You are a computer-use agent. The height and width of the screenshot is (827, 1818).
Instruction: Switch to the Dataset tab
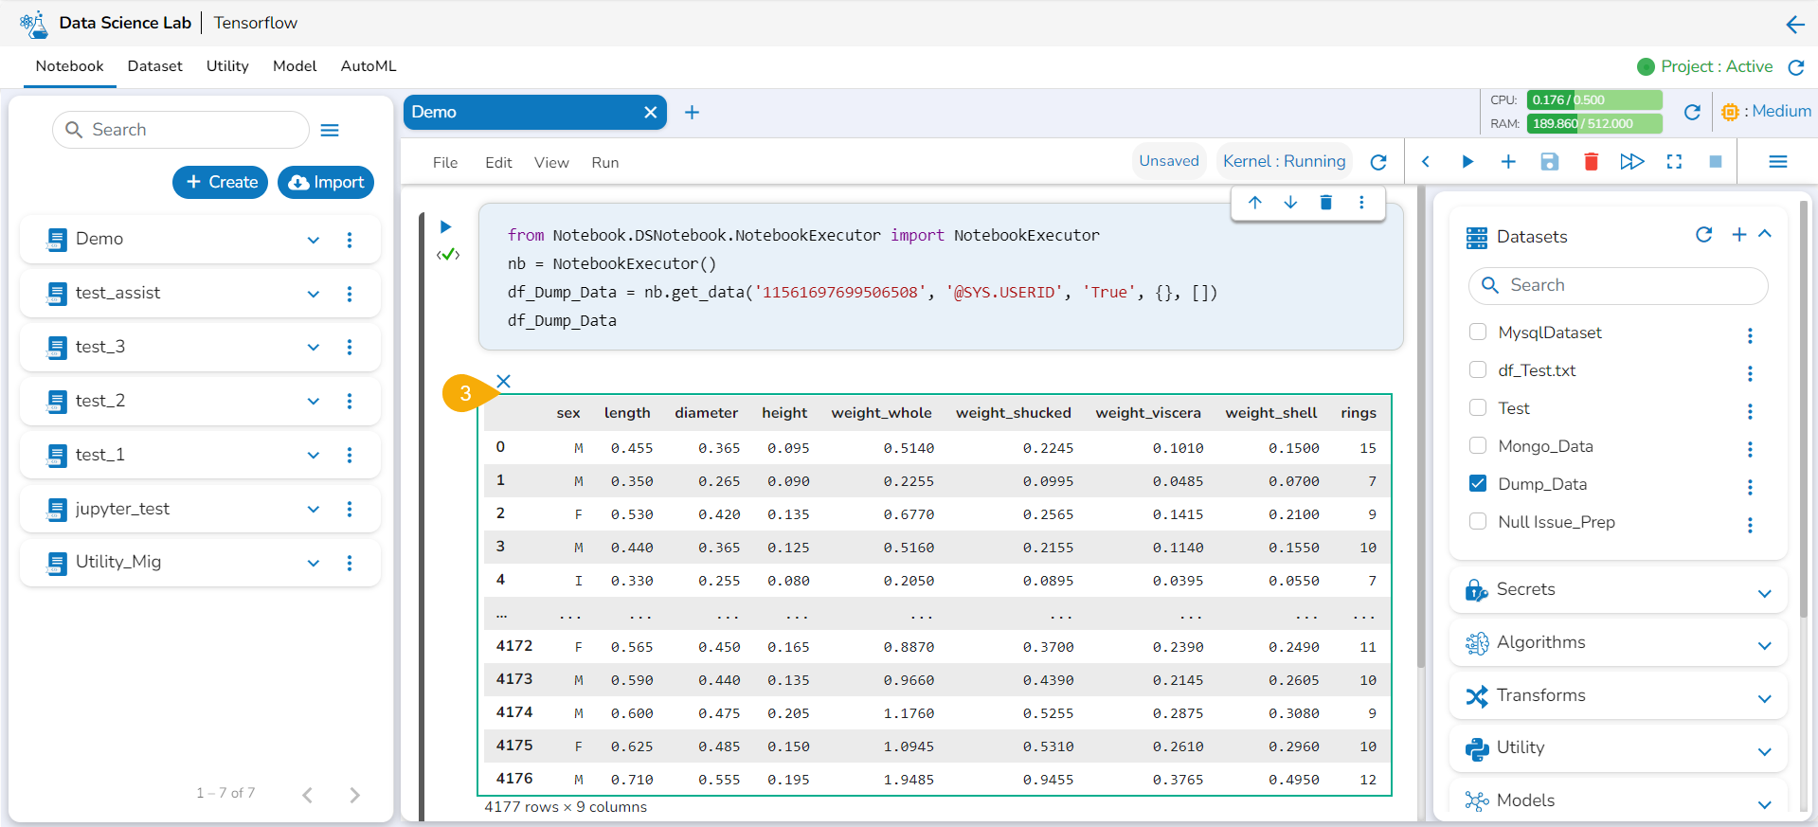(x=154, y=66)
